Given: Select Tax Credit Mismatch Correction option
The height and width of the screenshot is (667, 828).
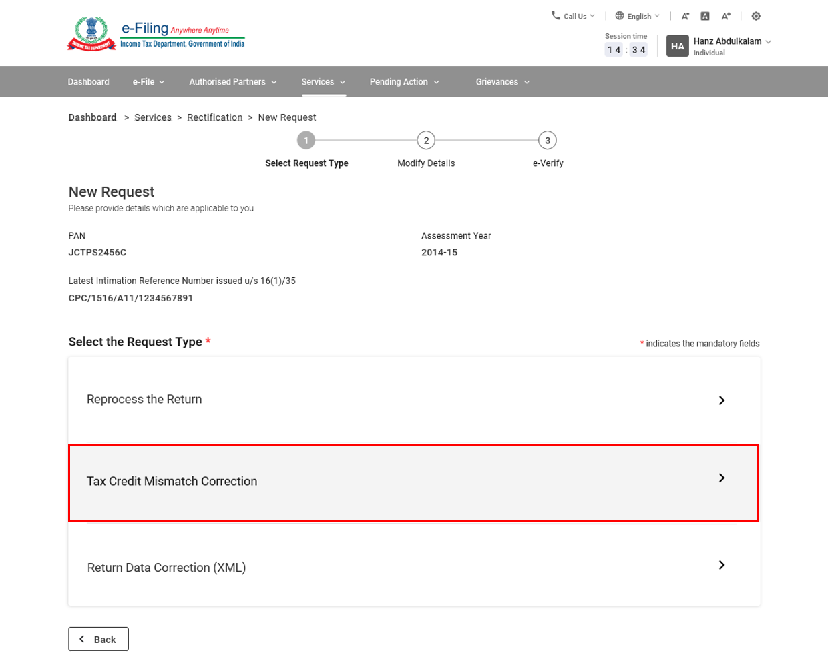Looking at the screenshot, I should pyautogui.click(x=413, y=482).
